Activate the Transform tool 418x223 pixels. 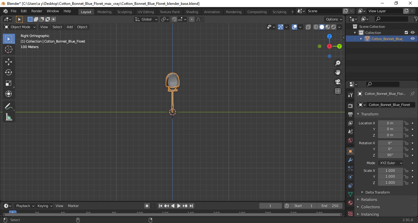pos(9,94)
